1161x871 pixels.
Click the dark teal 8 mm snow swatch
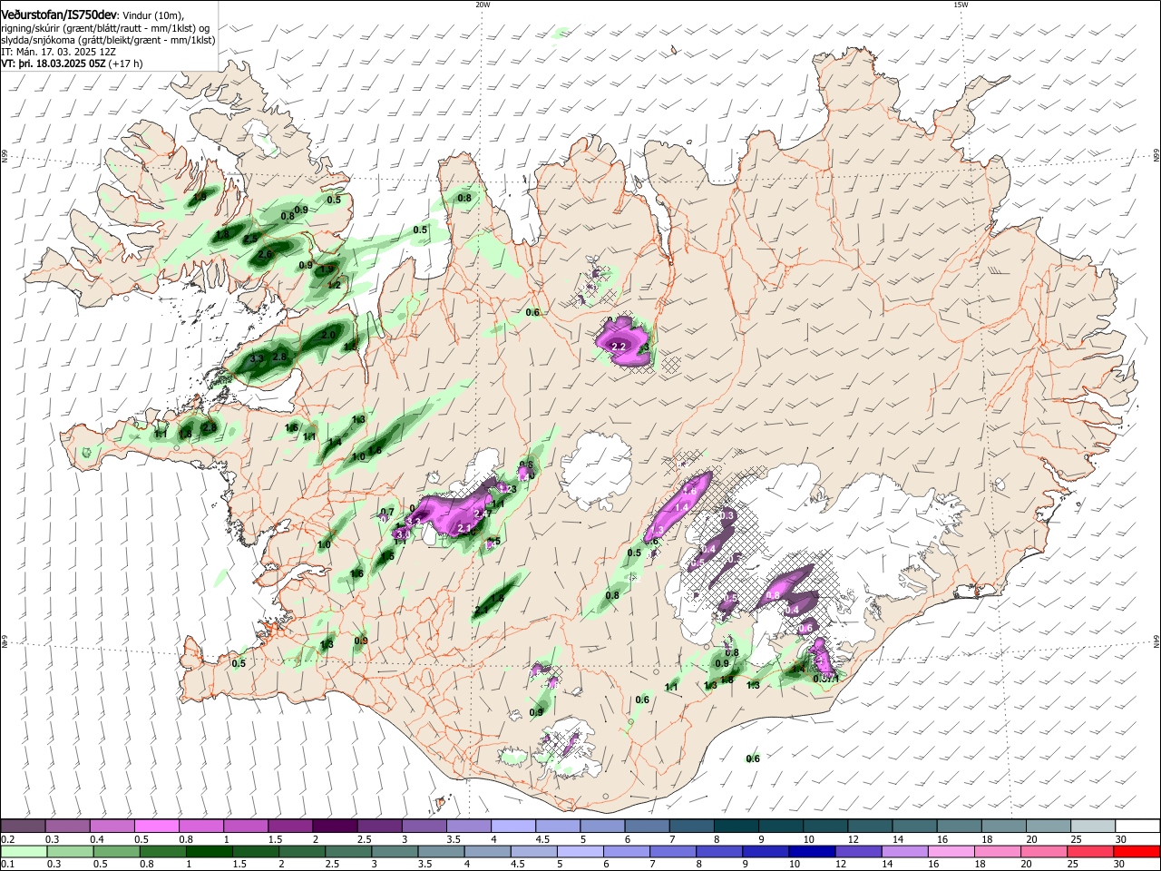(737, 827)
